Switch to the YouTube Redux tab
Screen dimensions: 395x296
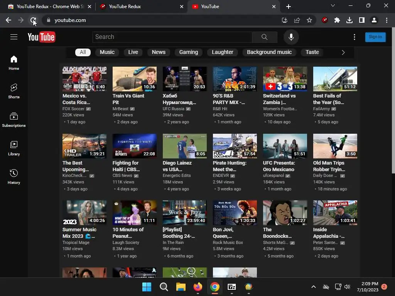click(141, 7)
